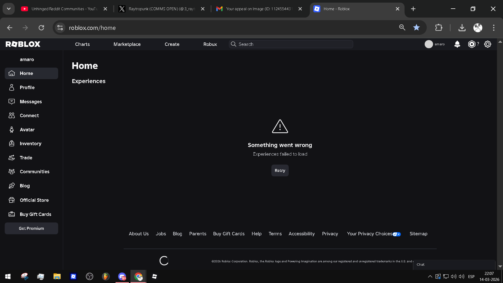Open Chrome extensions puzzle icon
The height and width of the screenshot is (283, 503).
439,28
